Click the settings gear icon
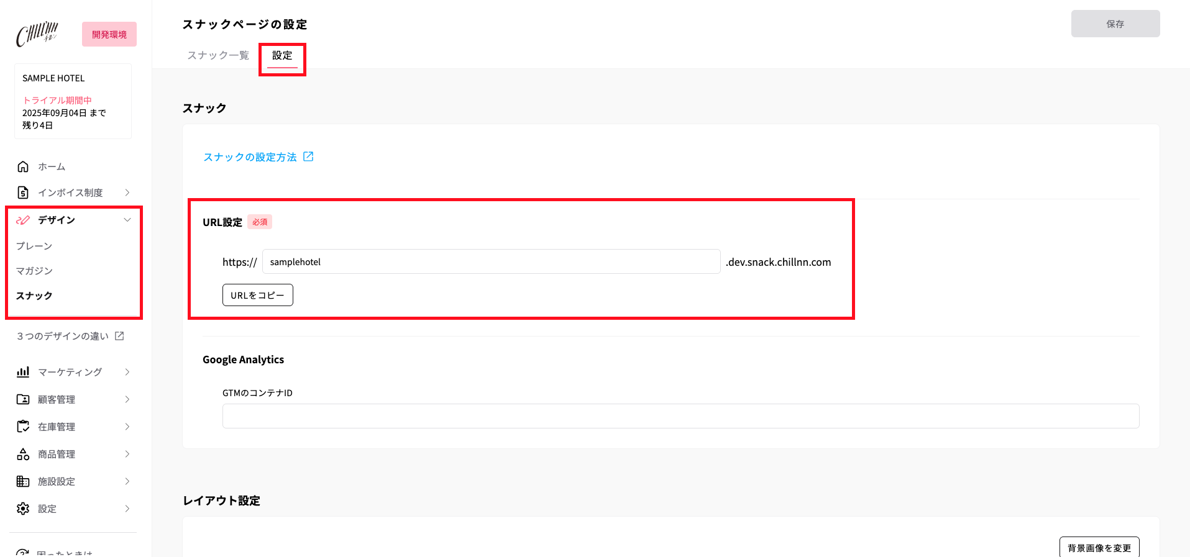 point(23,509)
